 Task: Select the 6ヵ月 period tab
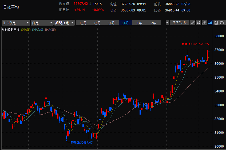pos(125,23)
